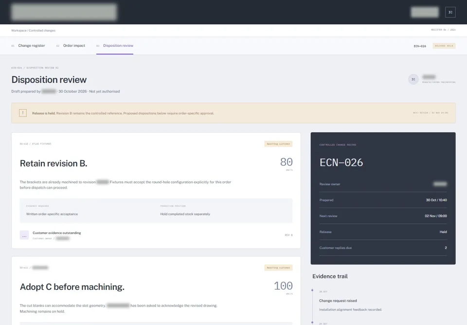Click the ECN-026 label next to Release Hold
Image resolution: width=467 pixels, height=325 pixels.
(x=420, y=46)
